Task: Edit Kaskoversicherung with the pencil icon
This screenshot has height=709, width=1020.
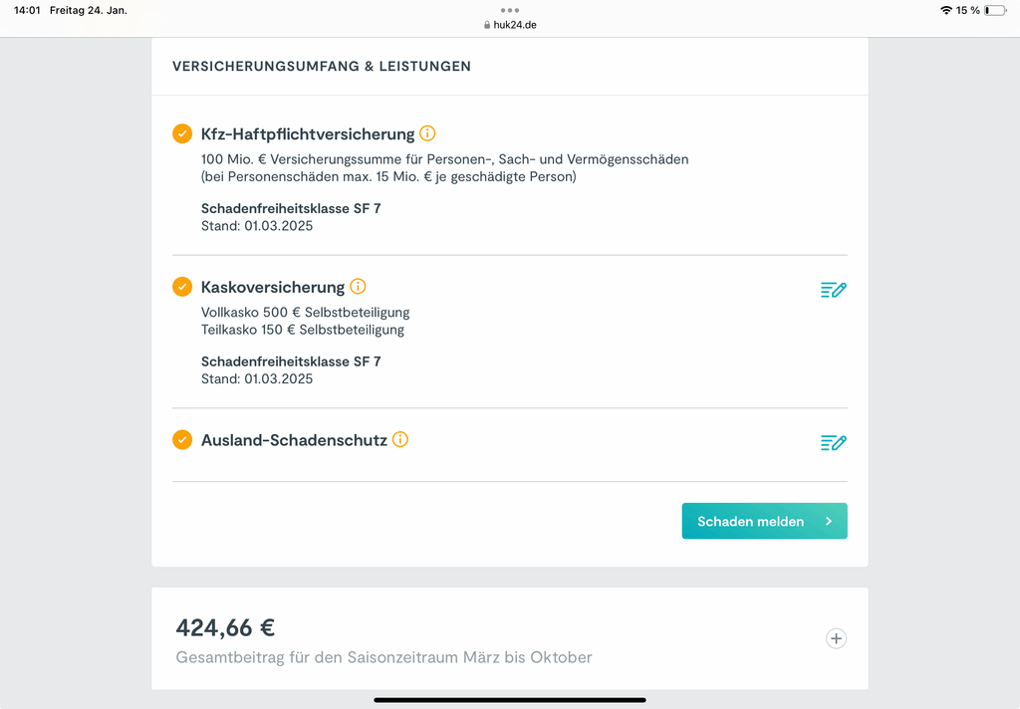Action: [834, 290]
